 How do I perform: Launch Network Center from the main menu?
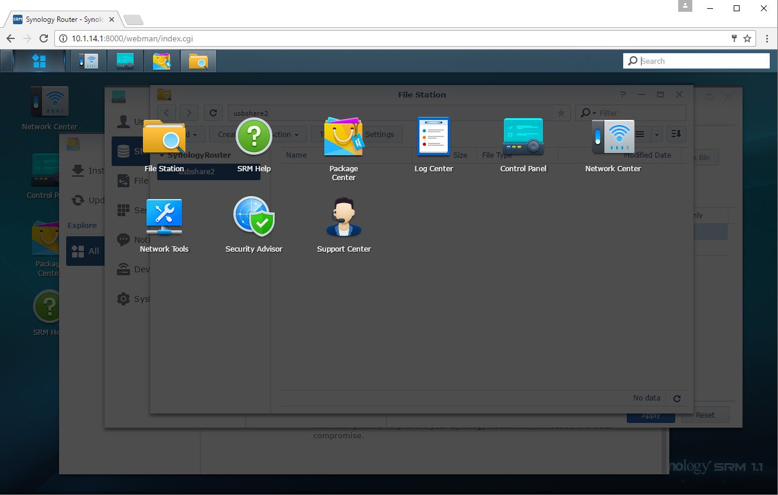coord(613,145)
